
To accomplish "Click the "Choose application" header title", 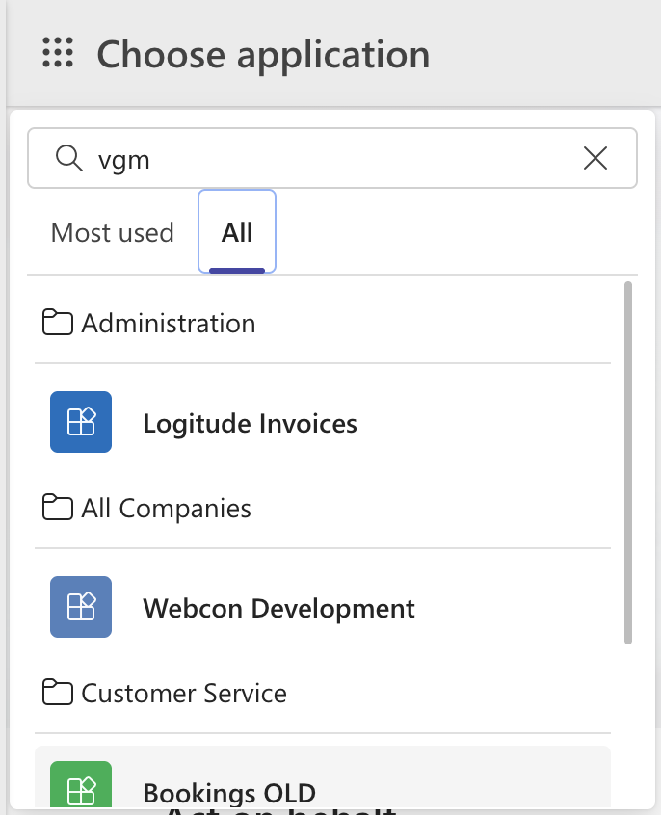I will coord(263,54).
